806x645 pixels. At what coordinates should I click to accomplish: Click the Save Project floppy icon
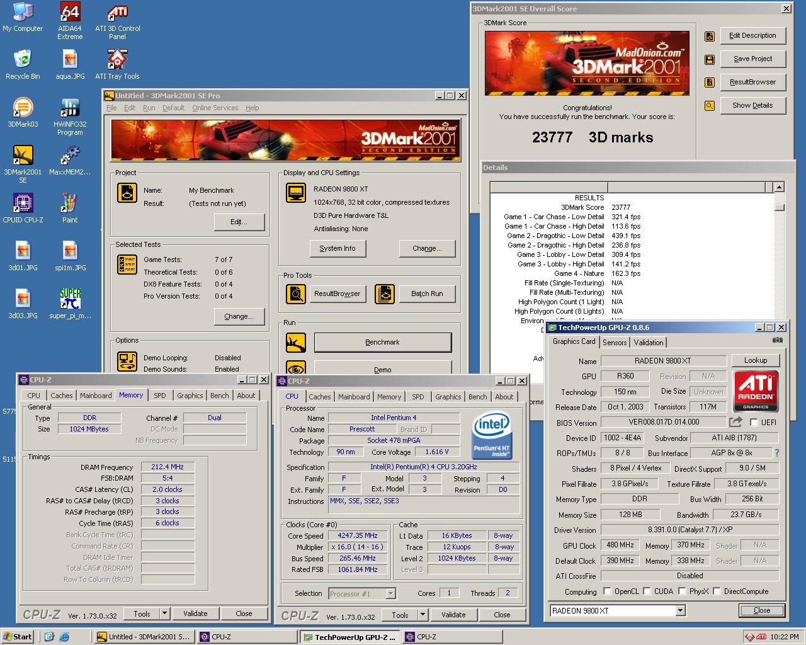tap(710, 59)
